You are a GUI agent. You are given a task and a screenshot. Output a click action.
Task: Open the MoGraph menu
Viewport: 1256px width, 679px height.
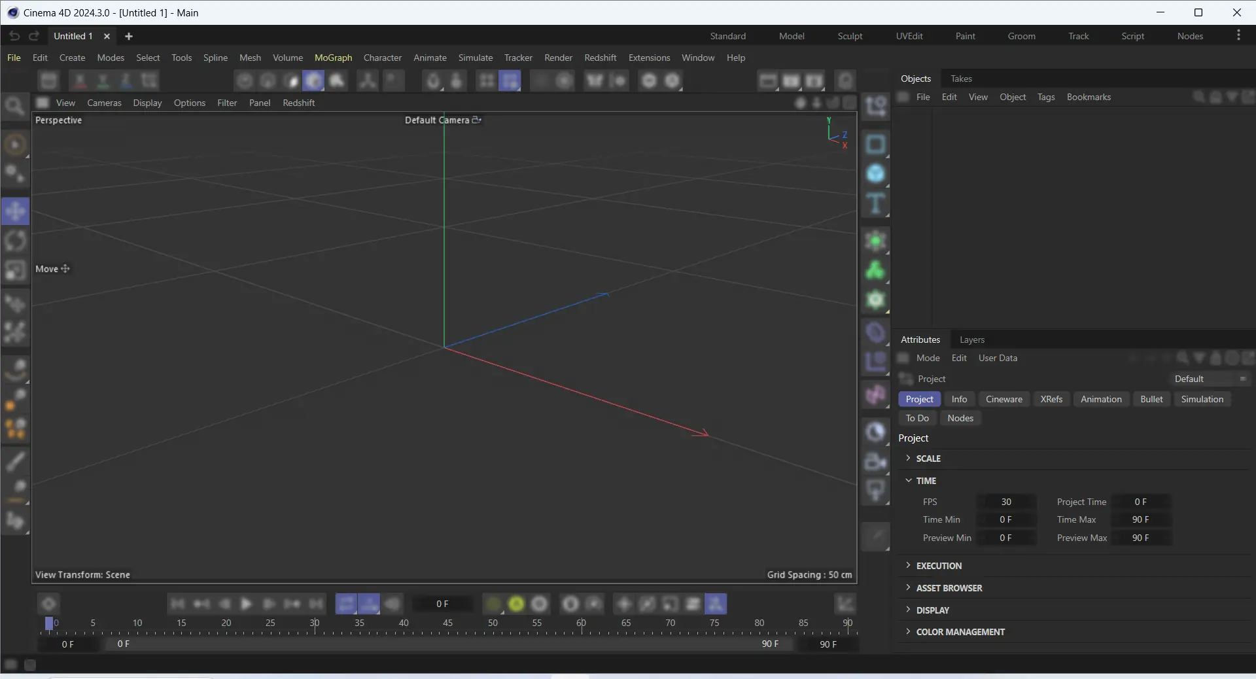(333, 58)
